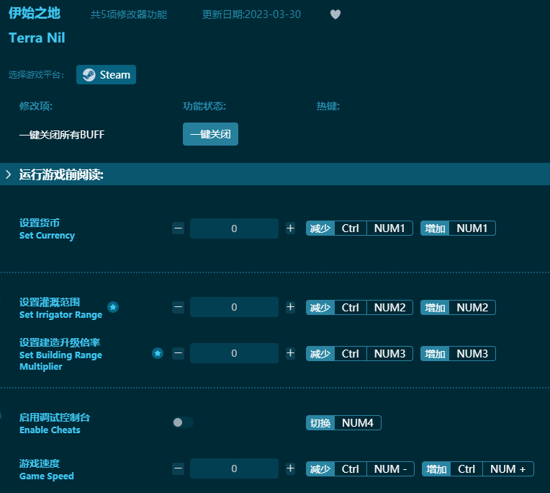Click the 伊始之地 game title
This screenshot has height=493, width=550.
(x=35, y=14)
